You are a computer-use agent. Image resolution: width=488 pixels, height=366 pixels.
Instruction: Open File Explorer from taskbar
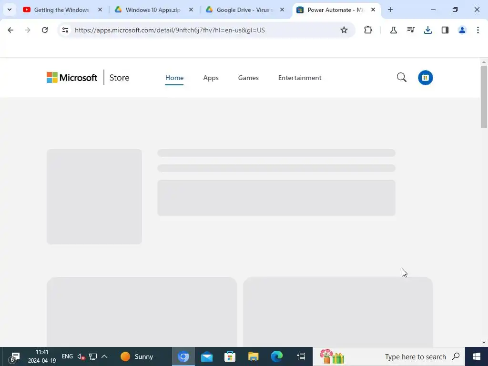[x=254, y=356]
